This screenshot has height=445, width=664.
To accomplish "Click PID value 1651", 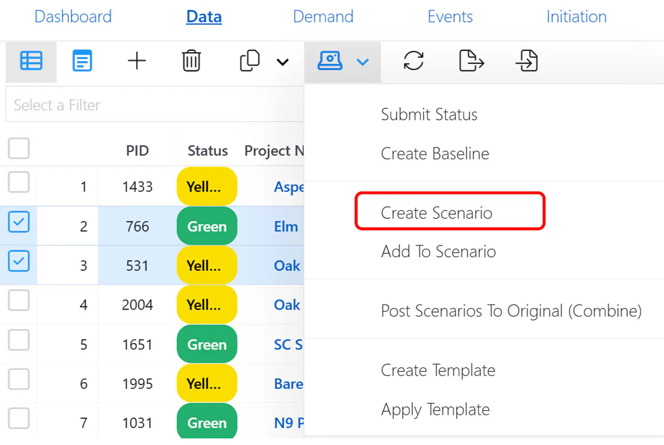I will [x=137, y=345].
